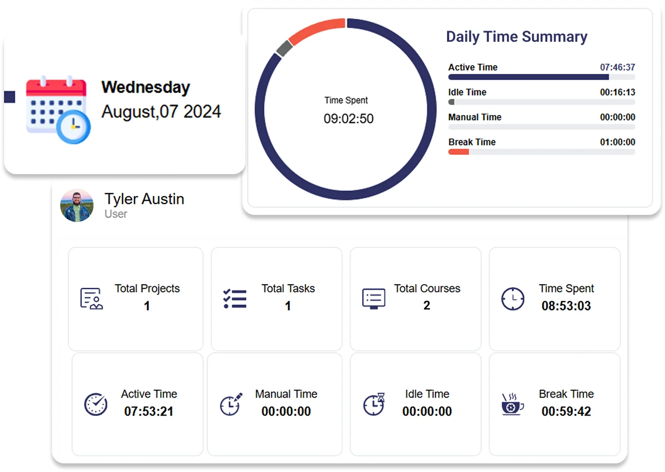Screen dimensions: 665x472
Task: Click the Manual Time progress bar
Action: (x=542, y=127)
